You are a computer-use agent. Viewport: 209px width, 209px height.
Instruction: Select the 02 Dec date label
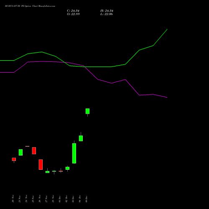(66, 199)
